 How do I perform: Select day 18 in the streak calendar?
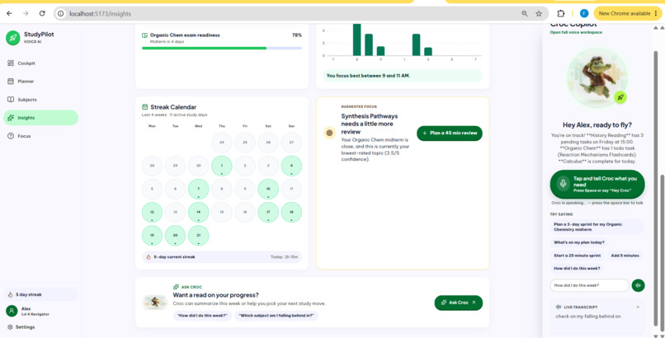pyautogui.click(x=291, y=213)
